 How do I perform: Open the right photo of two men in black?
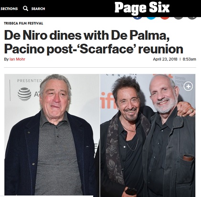click(148, 135)
